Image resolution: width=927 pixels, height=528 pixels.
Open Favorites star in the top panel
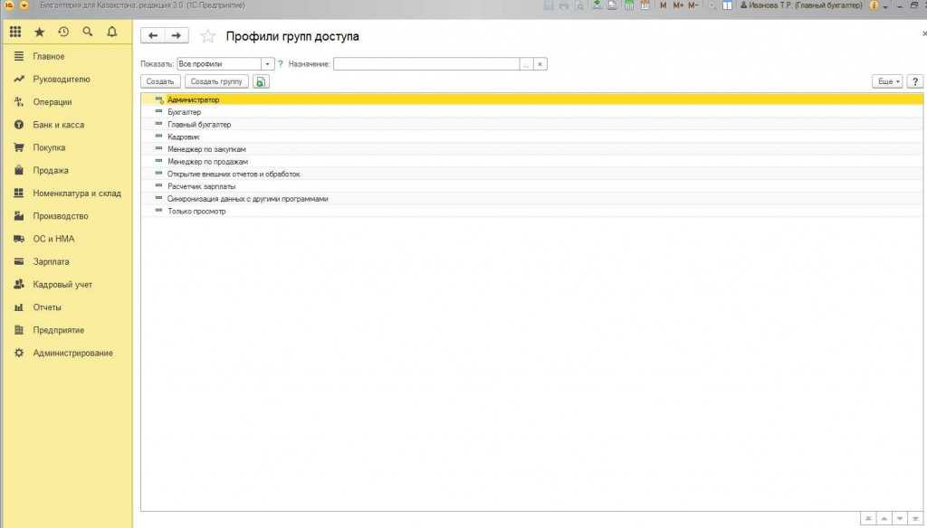[39, 32]
